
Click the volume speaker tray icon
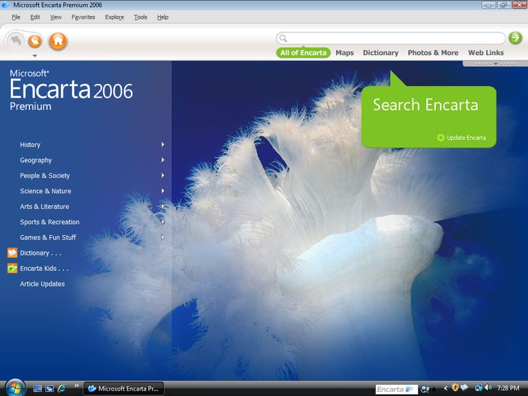coord(487,388)
